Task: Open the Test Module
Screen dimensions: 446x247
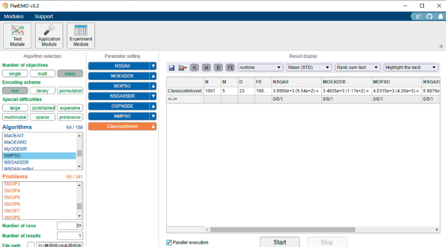Action: pos(18,36)
